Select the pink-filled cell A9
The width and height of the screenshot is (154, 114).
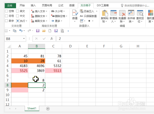tap(20, 90)
